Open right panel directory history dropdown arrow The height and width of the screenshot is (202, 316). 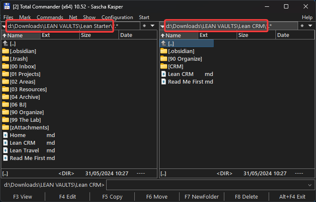[310, 26]
